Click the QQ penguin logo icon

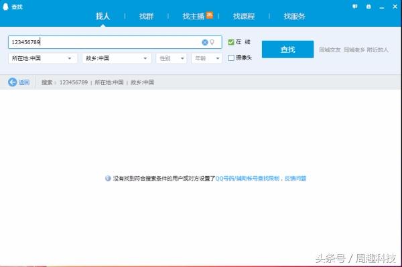point(5,7)
